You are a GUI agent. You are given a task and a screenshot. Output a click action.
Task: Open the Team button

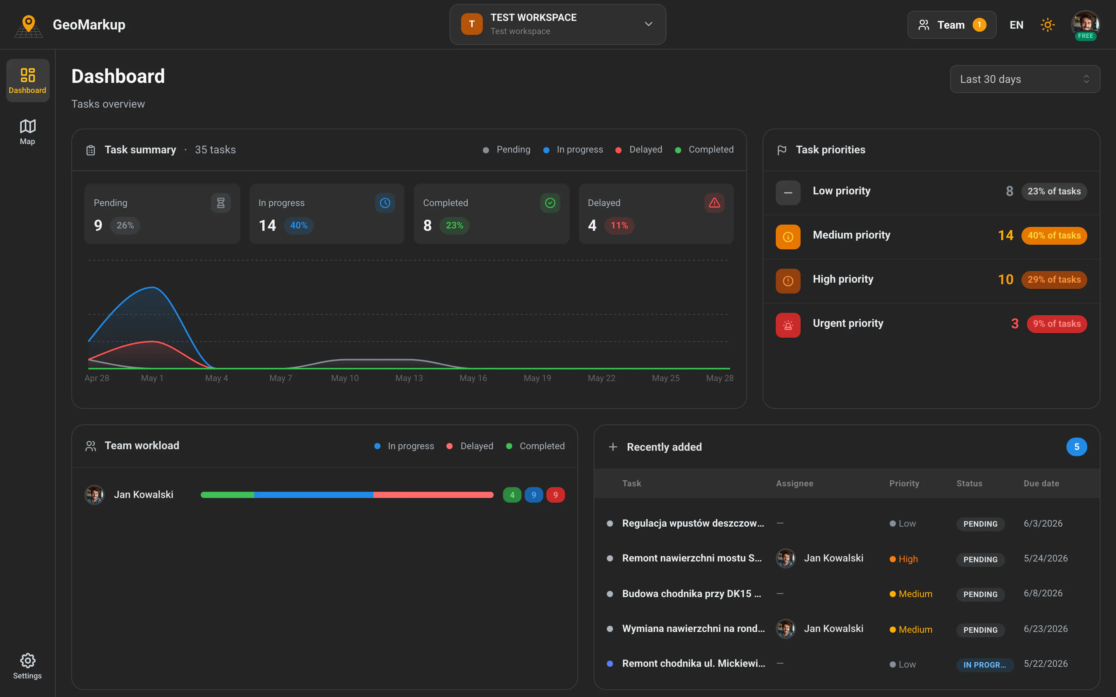(951, 25)
